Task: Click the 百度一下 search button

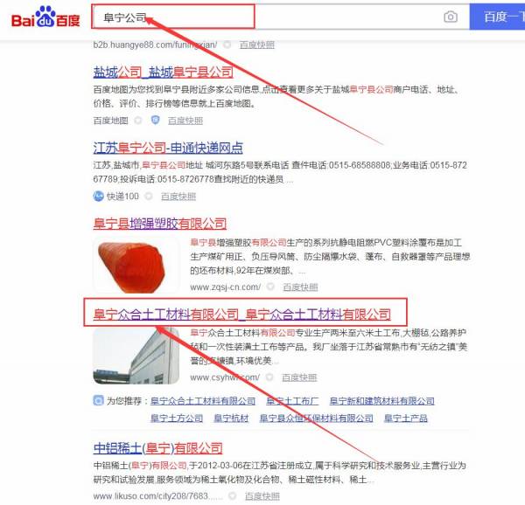Action: click(x=497, y=17)
